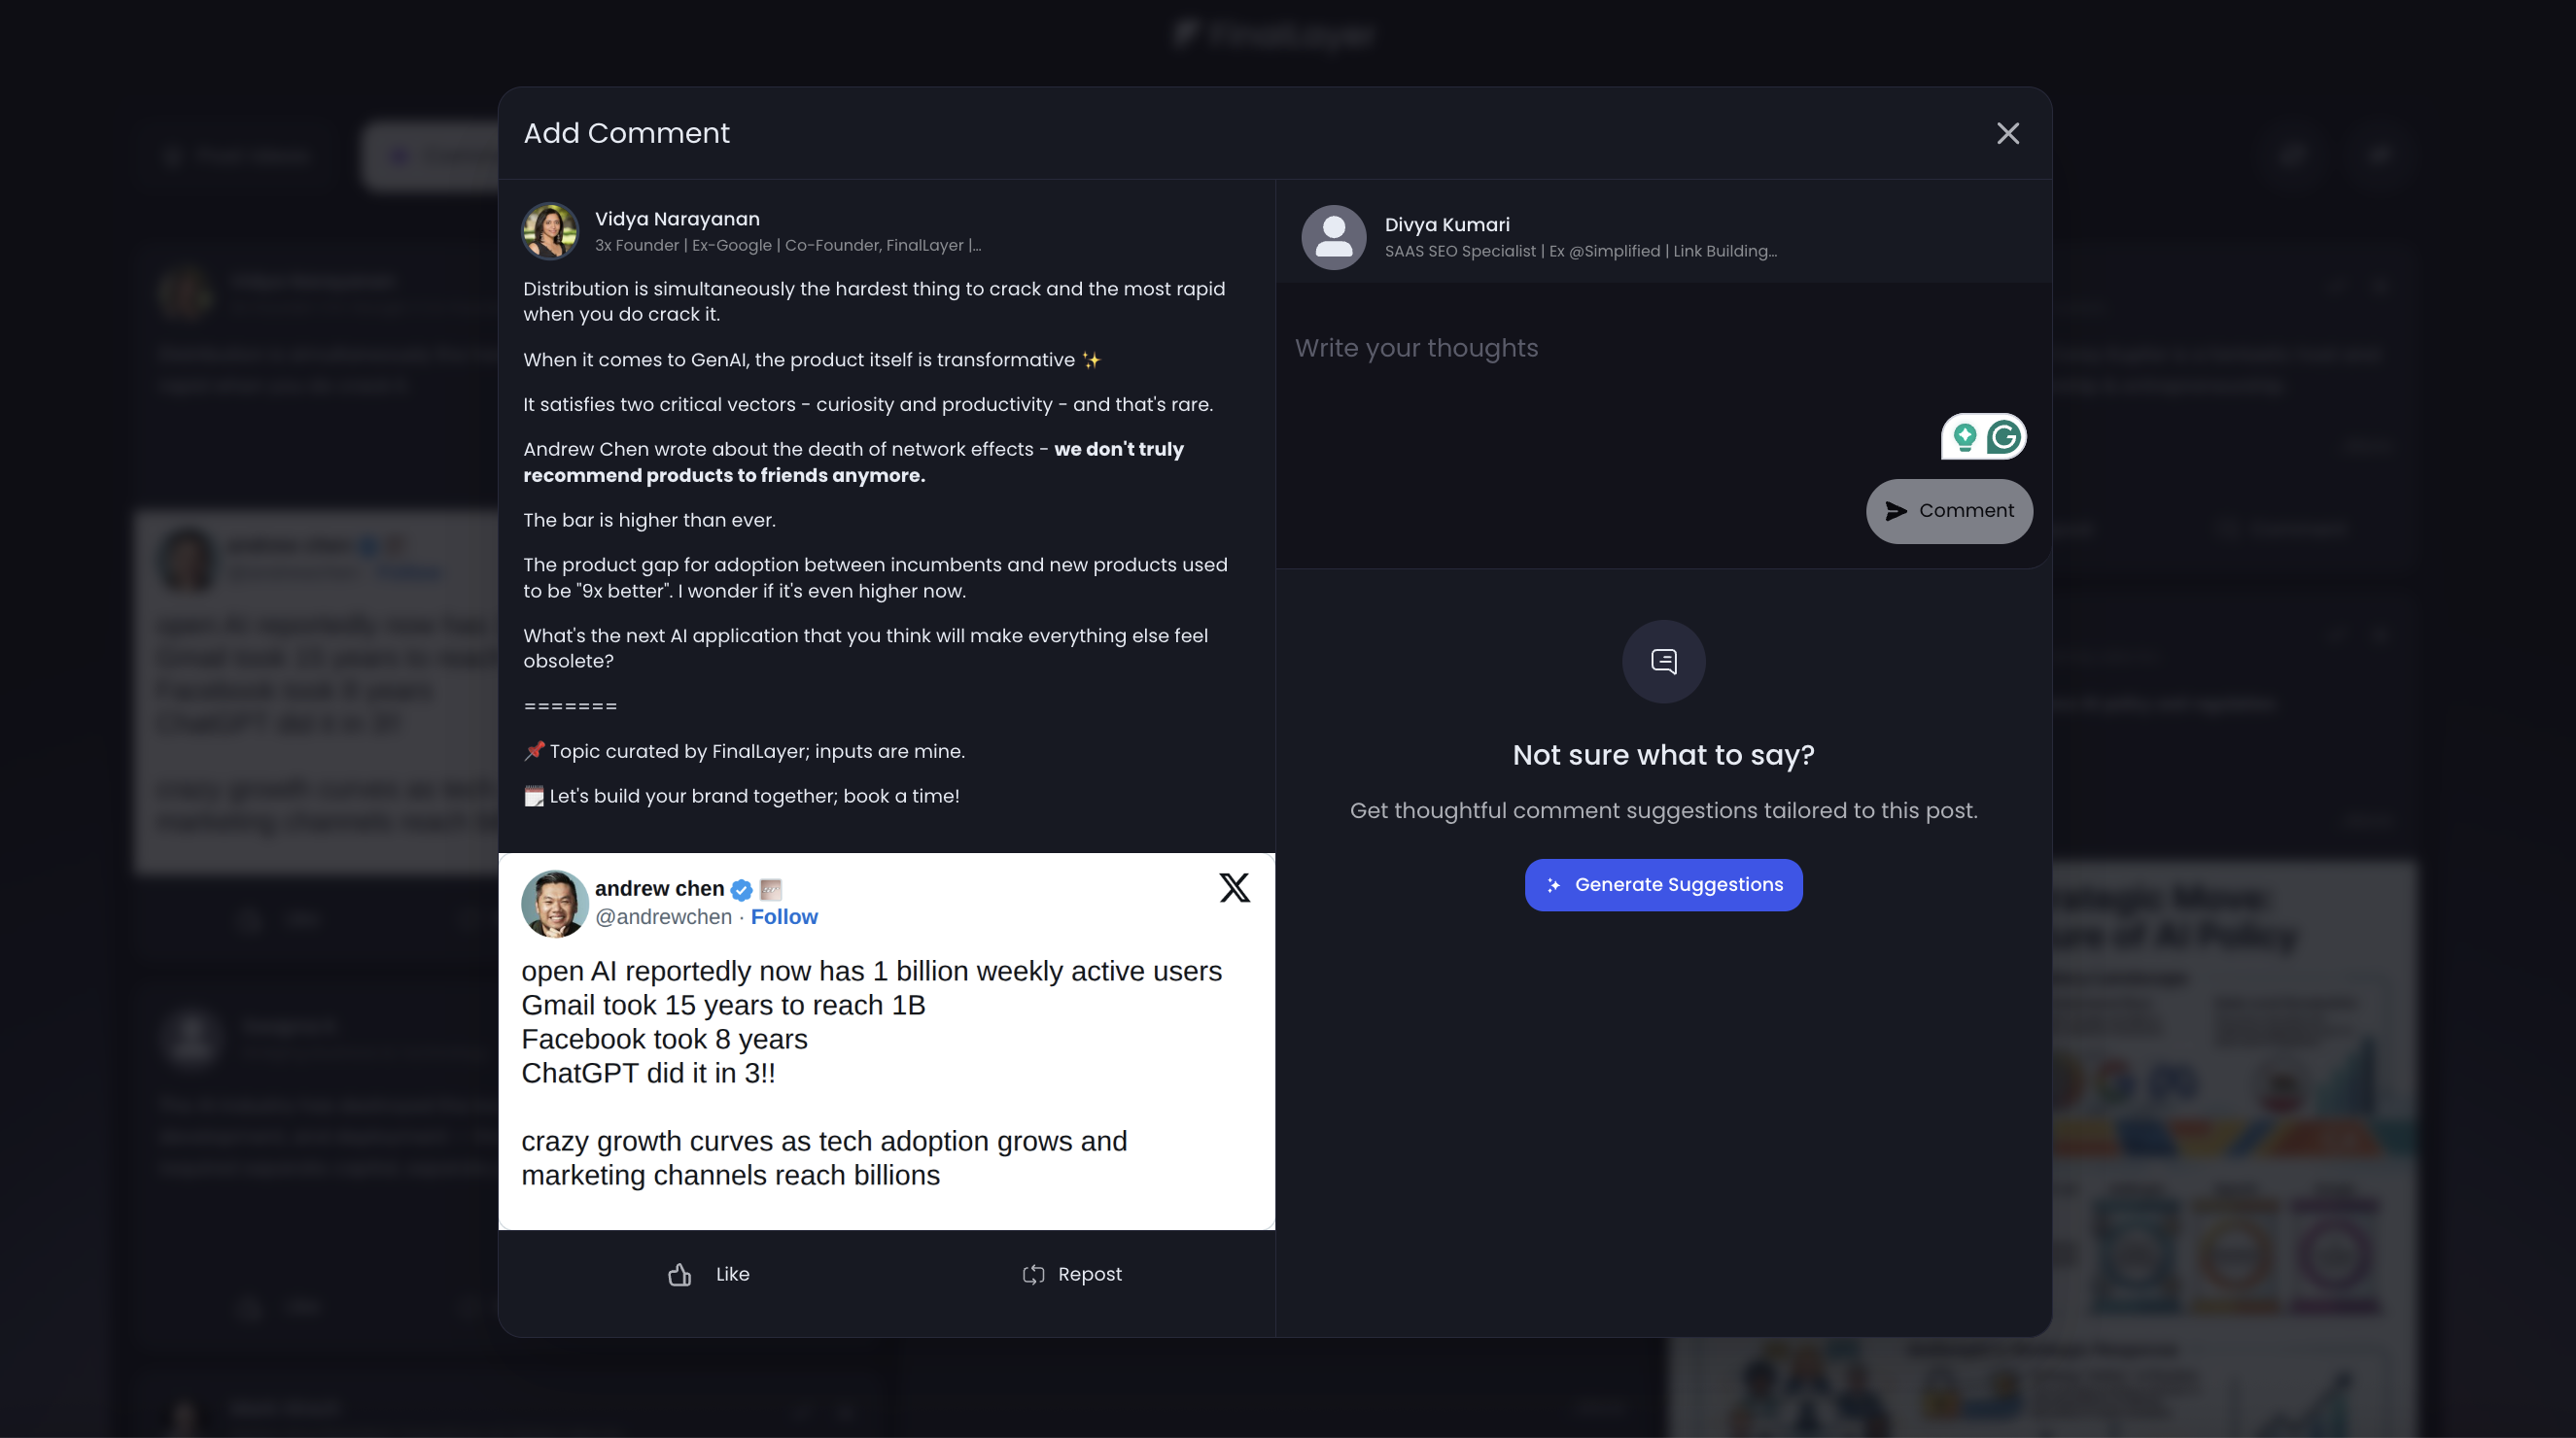
Task: Open the X logo on embedded tweet
Action: tap(1234, 887)
